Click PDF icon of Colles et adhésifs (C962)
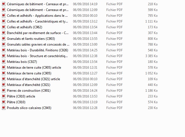The width and height of the screenshot is (185, 137). coord(4,27)
